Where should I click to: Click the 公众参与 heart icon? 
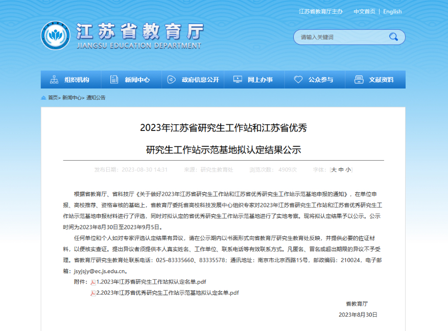[298, 79]
